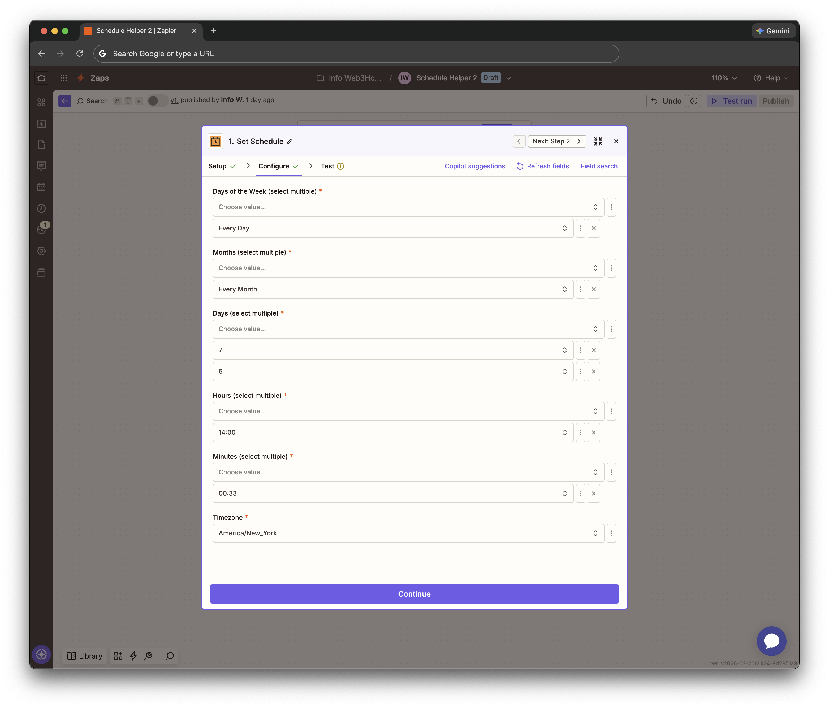Click the Next: Step 2 button
This screenshot has height=708, width=829.
click(x=556, y=142)
